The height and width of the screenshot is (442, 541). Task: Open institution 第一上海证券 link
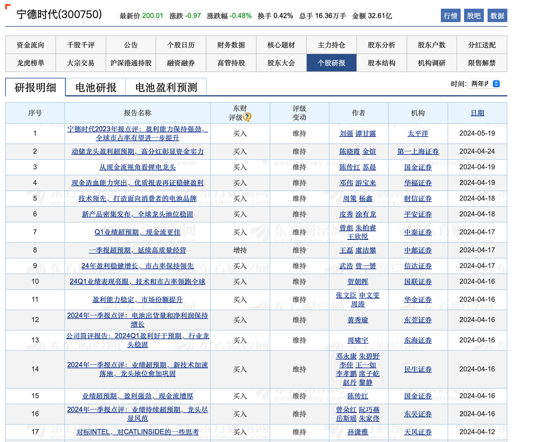click(x=418, y=151)
